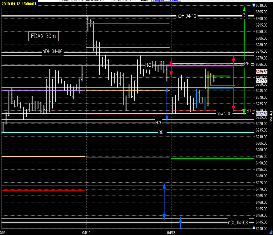Select the nDL 04-08 level label

(238, 223)
